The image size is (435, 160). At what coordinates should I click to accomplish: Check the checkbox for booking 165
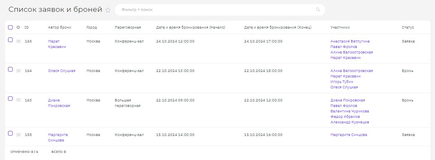10,40
